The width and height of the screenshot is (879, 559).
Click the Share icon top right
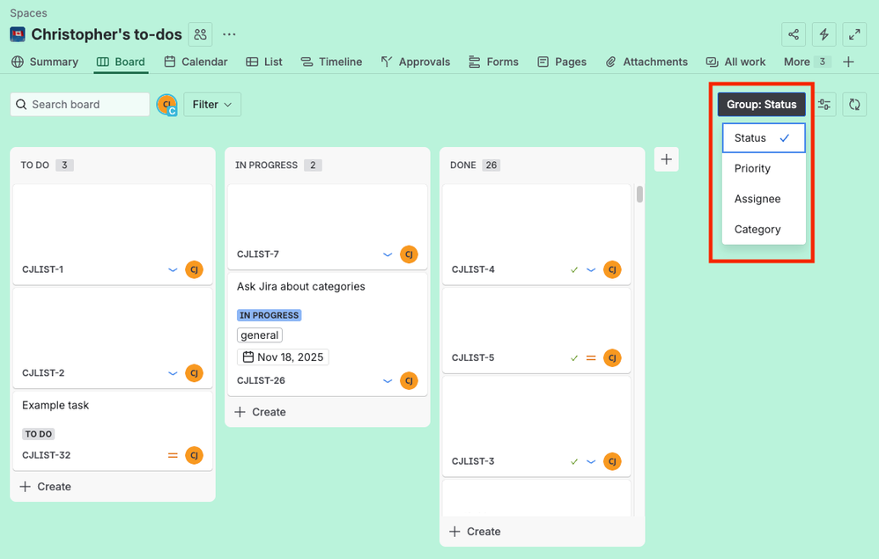coord(793,33)
